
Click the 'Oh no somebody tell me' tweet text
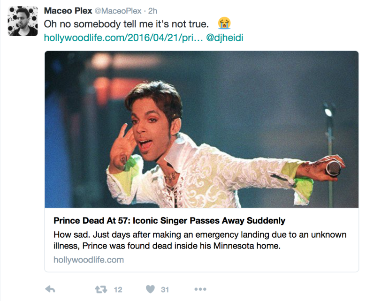click(126, 23)
